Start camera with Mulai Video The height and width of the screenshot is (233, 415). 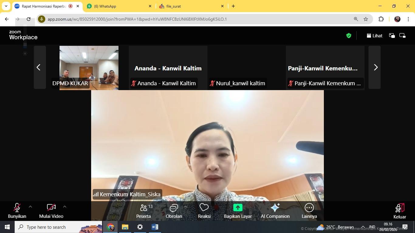point(51,211)
